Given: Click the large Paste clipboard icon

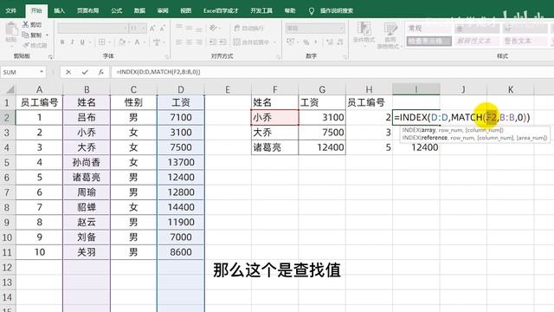Looking at the screenshot, I should coord(11,29).
